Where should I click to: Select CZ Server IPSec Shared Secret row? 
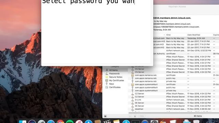coord(173,97)
